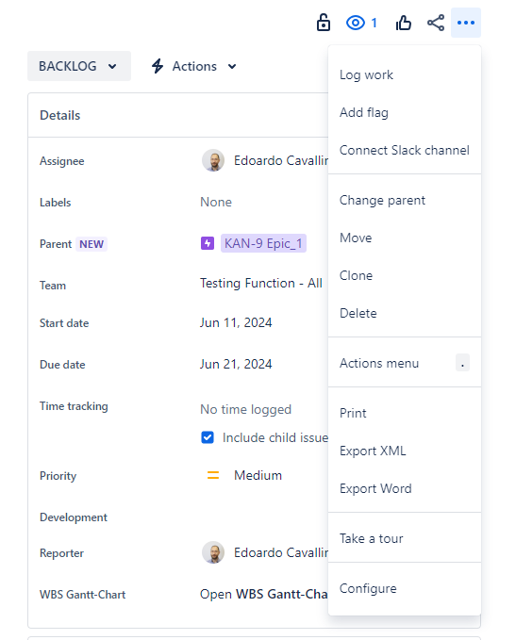Click Open WBS Gantt-Chart link
The image size is (516, 640).
click(264, 594)
